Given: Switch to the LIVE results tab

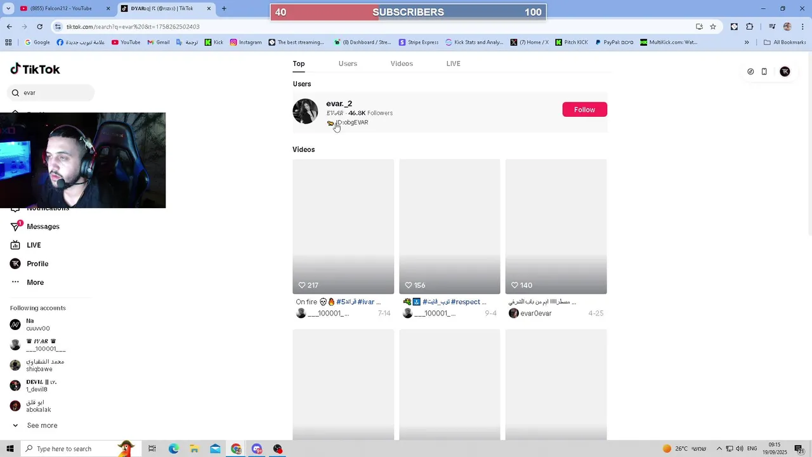Looking at the screenshot, I should click(x=454, y=63).
